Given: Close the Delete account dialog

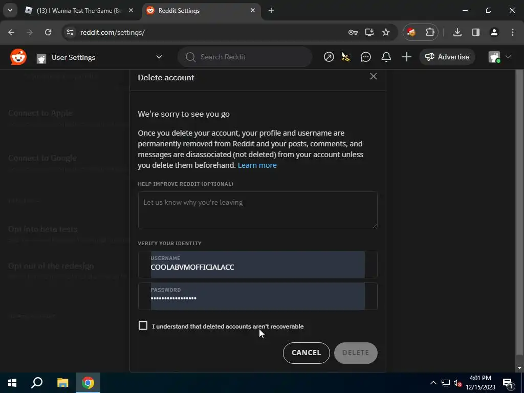Looking at the screenshot, I should 373,77.
